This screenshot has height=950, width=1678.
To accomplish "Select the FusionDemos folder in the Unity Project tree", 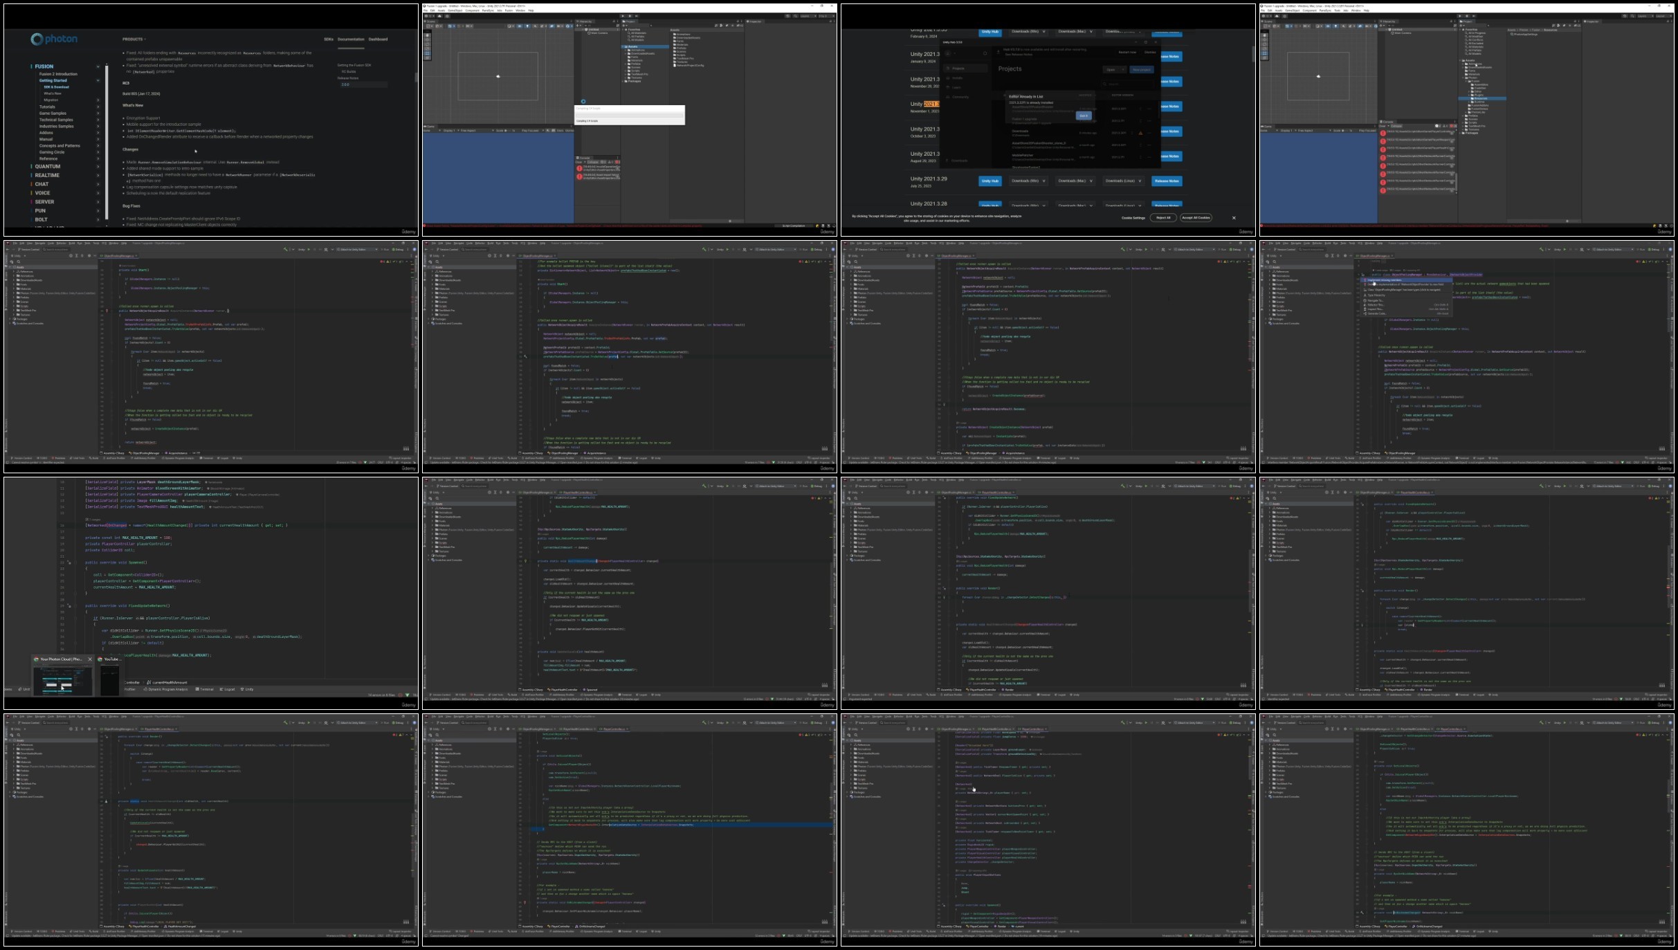I will click(1479, 109).
